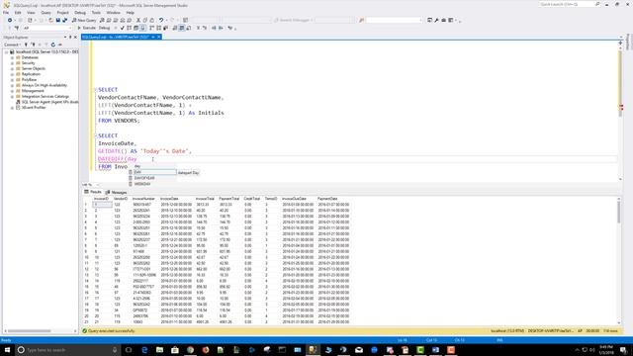Click the Paste clipboard icon

click(151, 20)
